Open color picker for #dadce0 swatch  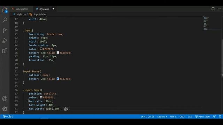pos(58,52)
